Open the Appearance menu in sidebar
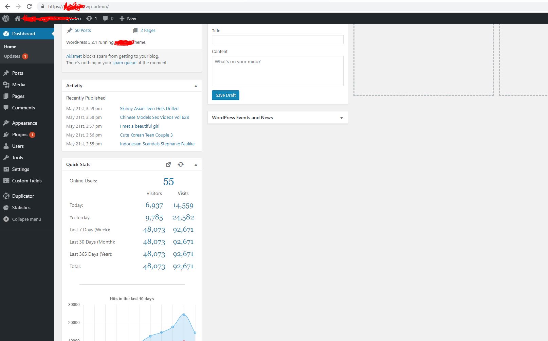 (x=24, y=123)
